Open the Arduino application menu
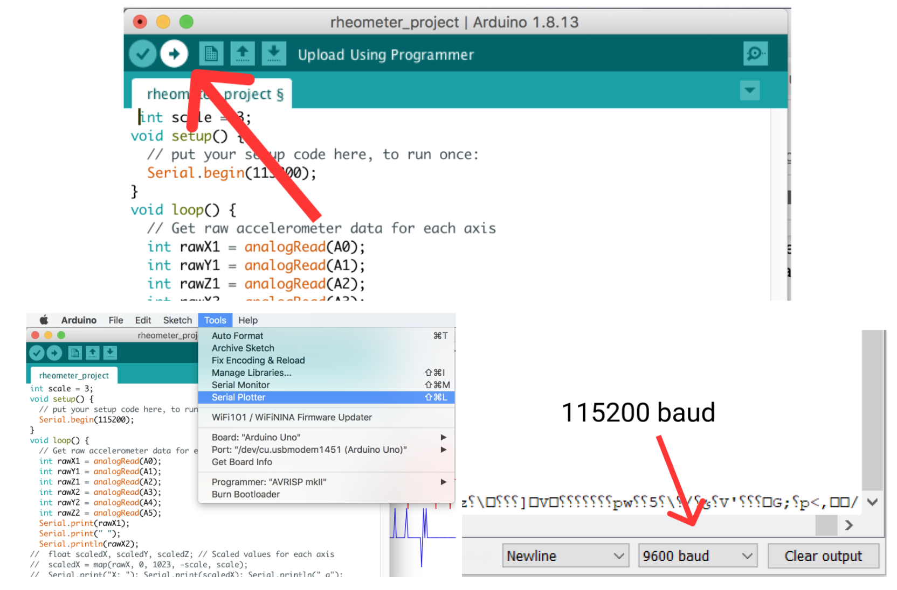 pyautogui.click(x=79, y=320)
